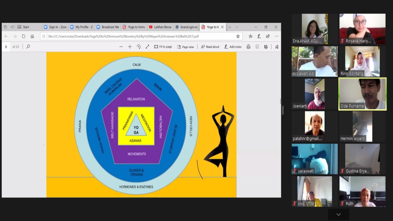
Task: Rotate the PDF page
Action: [138, 47]
